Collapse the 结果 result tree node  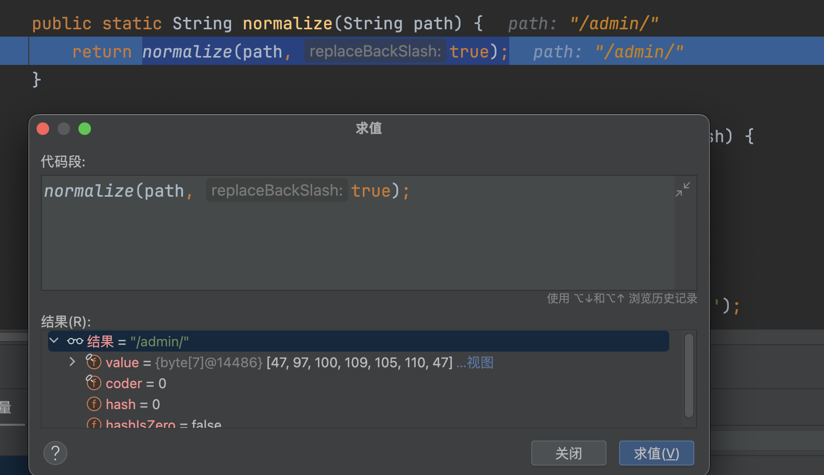54,341
